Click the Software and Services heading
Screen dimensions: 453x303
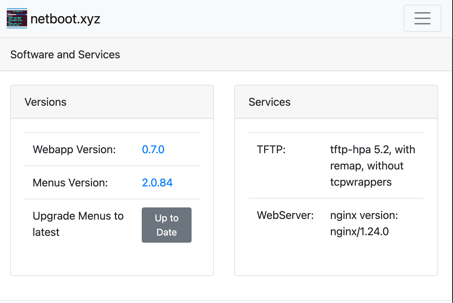point(65,55)
